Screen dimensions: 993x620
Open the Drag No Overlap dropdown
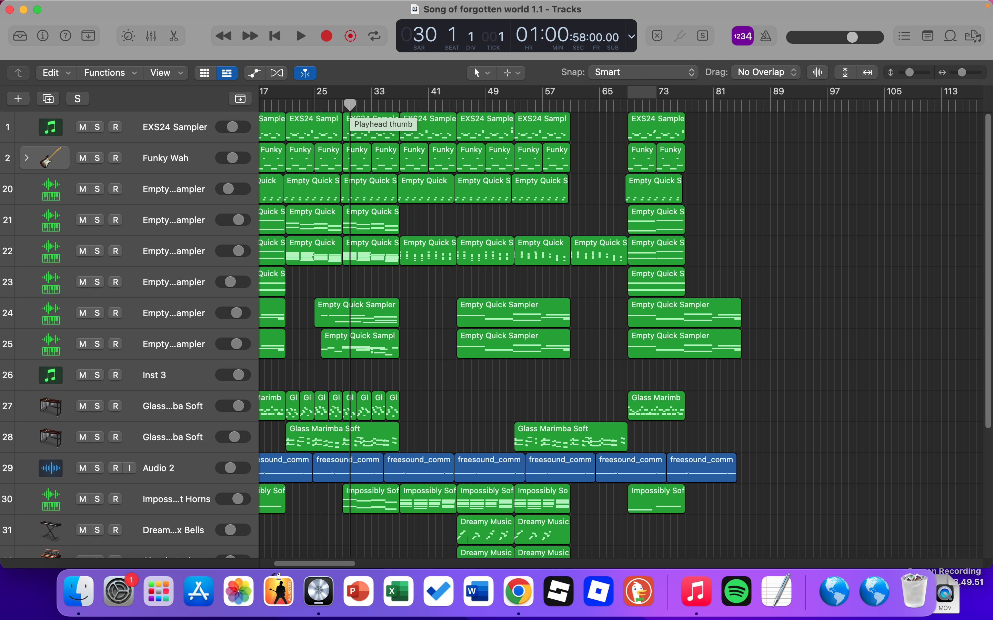coord(766,72)
